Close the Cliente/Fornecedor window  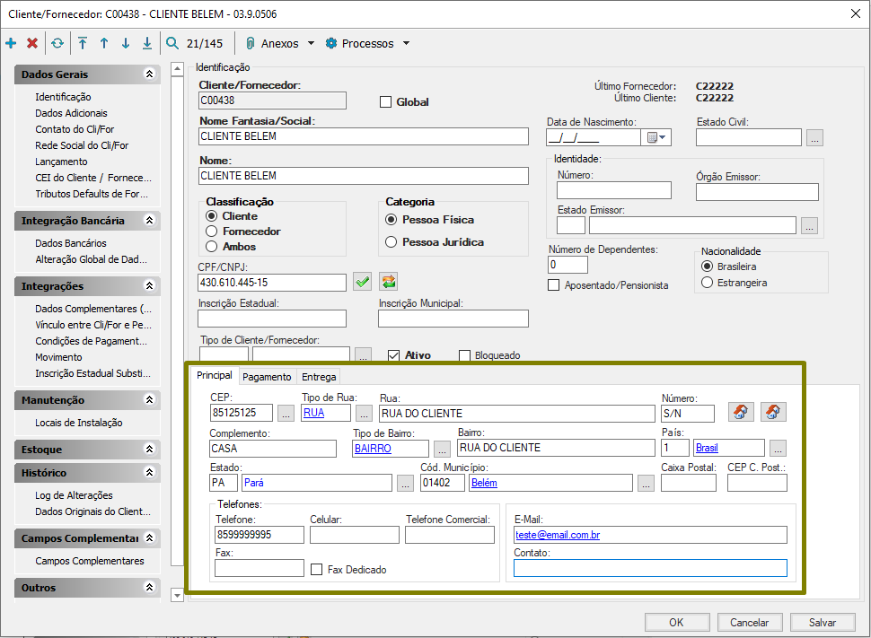856,13
